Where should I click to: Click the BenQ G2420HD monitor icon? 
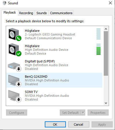15,81
